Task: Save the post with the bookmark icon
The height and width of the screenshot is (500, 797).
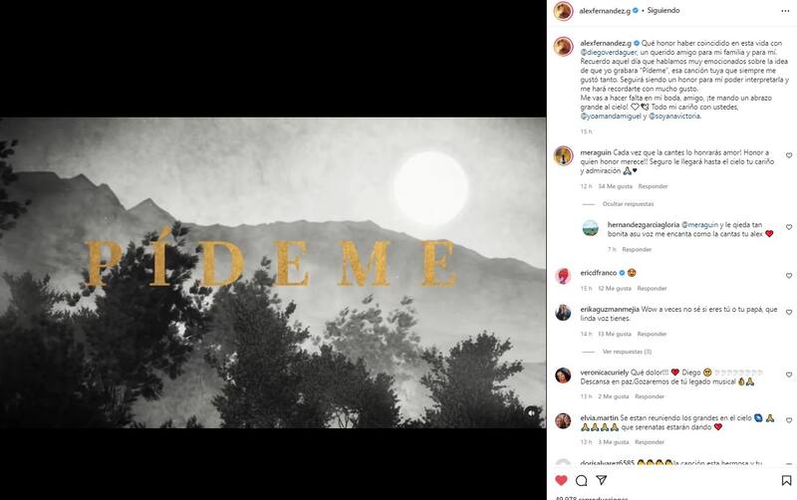Action: (x=788, y=480)
